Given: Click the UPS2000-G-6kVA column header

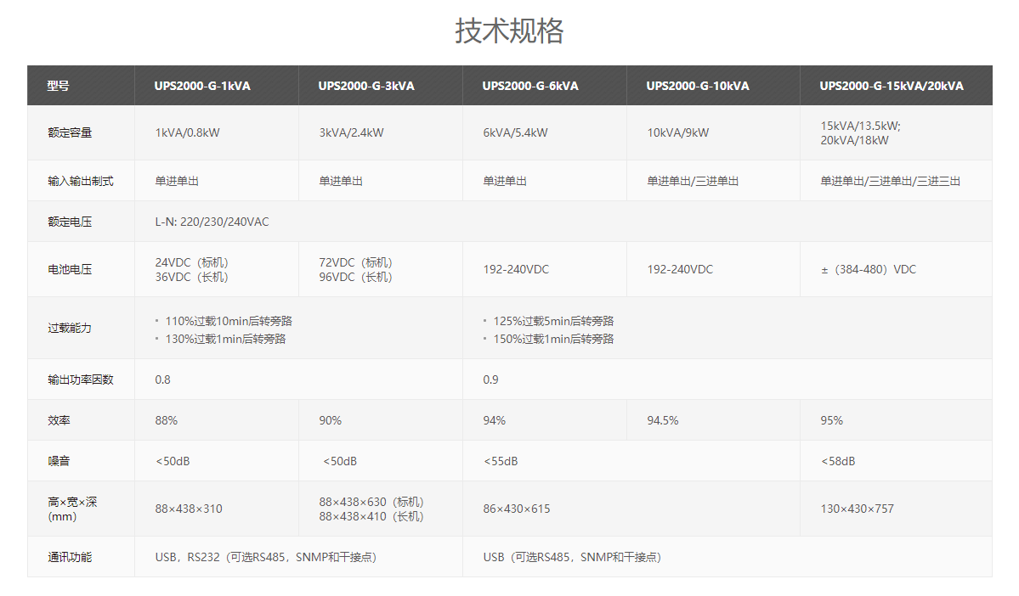Looking at the screenshot, I should 545,85.
